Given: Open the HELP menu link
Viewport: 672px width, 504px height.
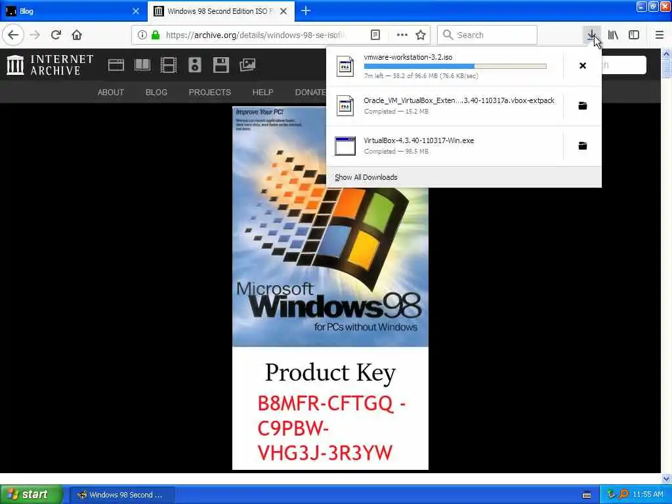Looking at the screenshot, I should [262, 92].
